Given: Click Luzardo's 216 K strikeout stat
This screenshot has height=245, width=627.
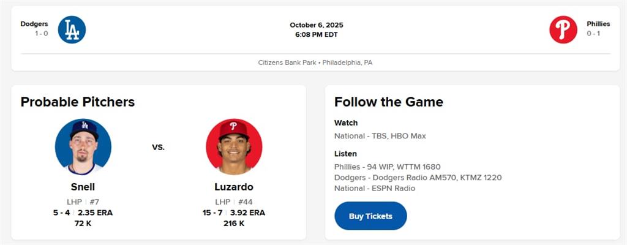Looking at the screenshot, I should coord(234,224).
